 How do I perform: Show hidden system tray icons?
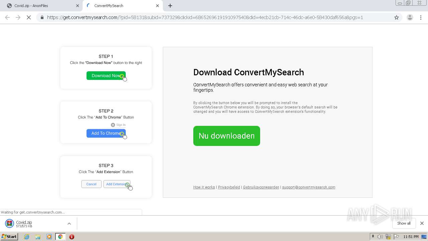373,237
